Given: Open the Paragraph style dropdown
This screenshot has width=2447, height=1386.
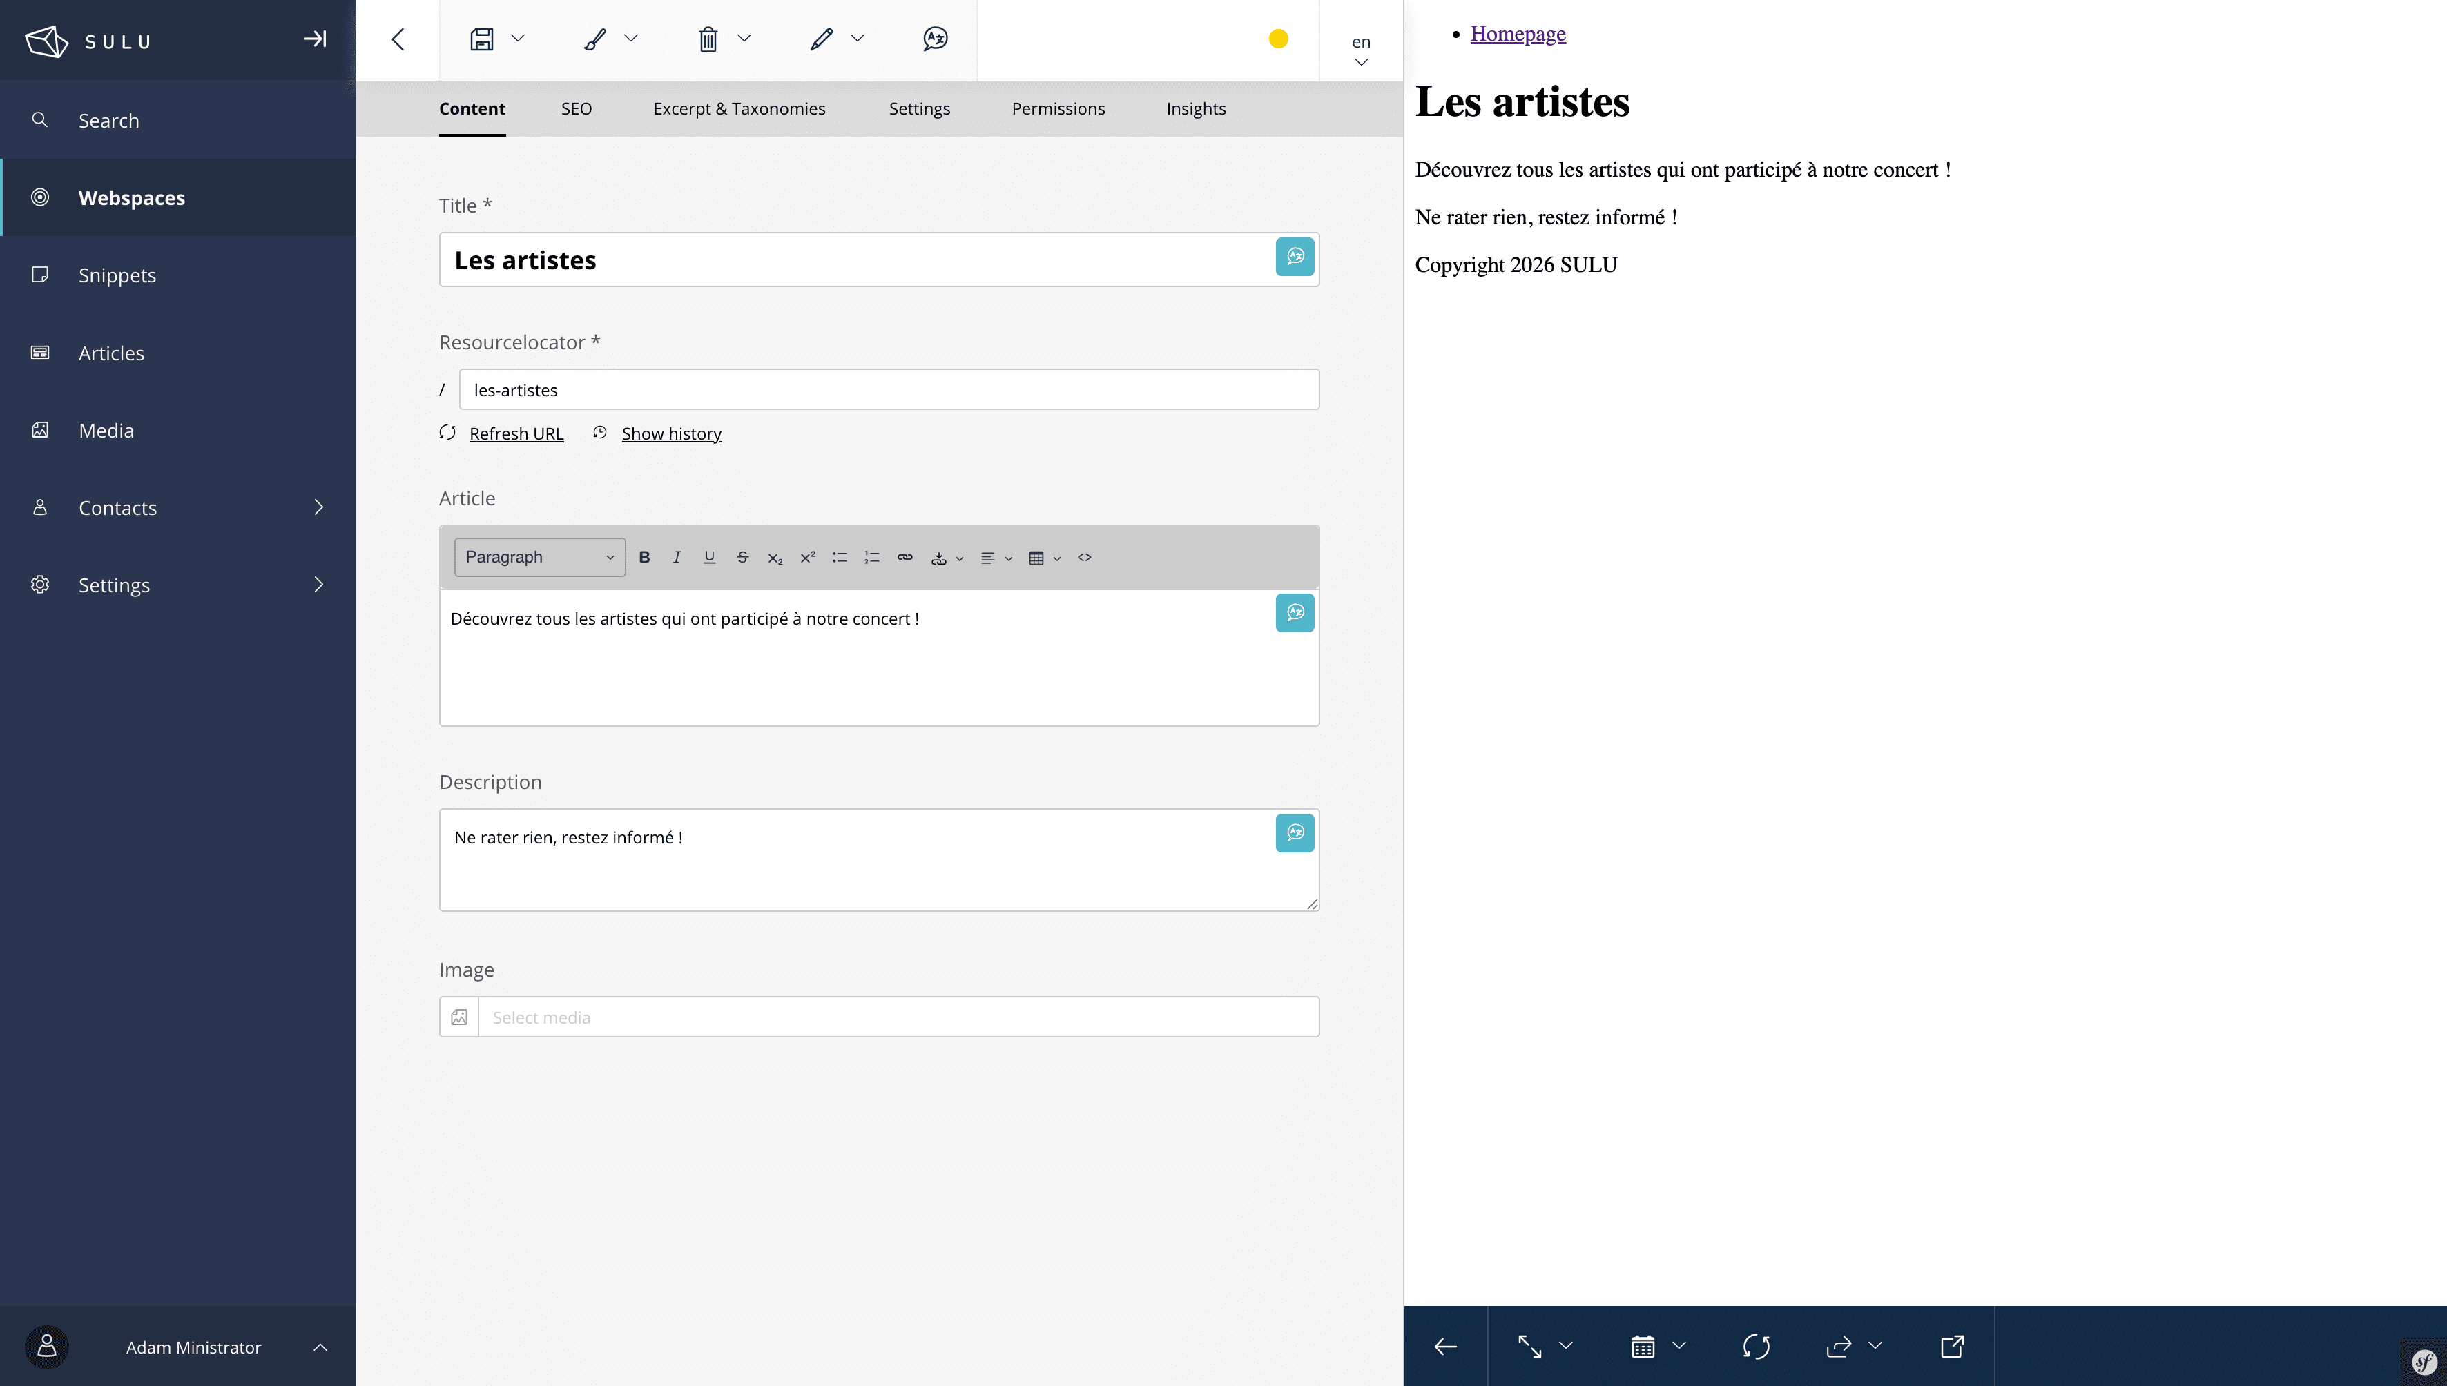Looking at the screenshot, I should (x=539, y=557).
